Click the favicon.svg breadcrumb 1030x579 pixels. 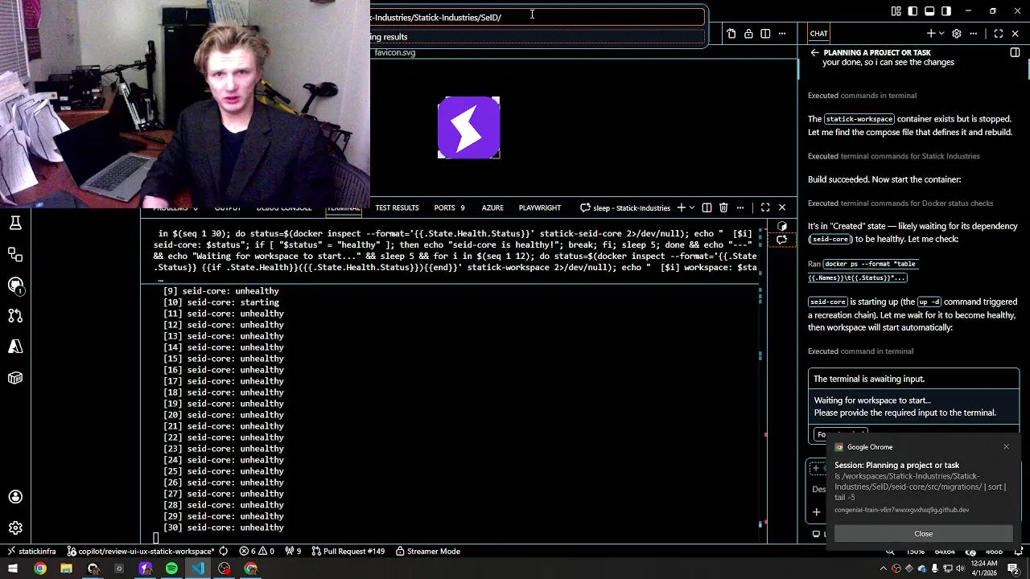coord(395,53)
